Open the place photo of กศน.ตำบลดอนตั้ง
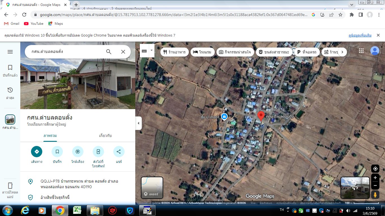This screenshot has width=385, height=216. pos(78,75)
